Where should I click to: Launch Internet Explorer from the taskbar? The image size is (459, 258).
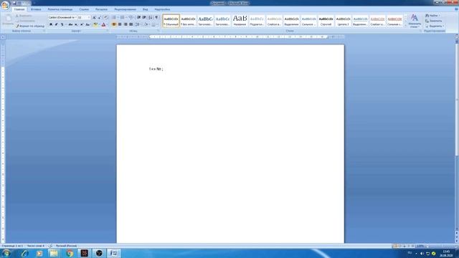(x=24, y=253)
